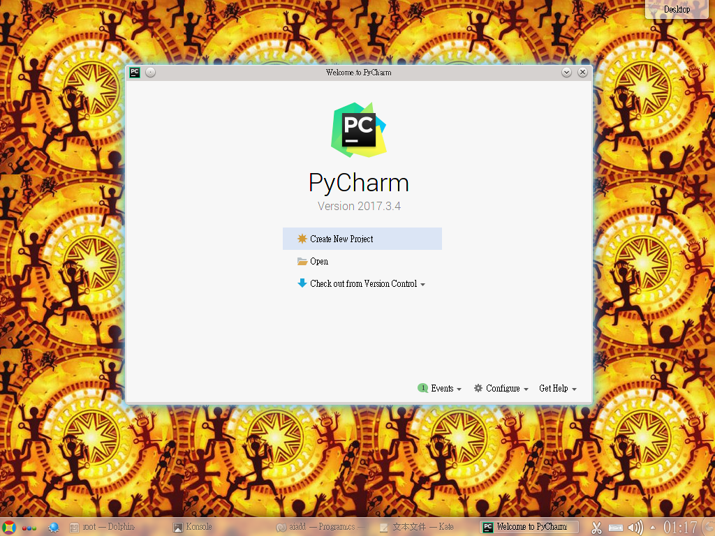Open the application launcher in taskbar
Screen dimensions: 715x536
coord(8,528)
